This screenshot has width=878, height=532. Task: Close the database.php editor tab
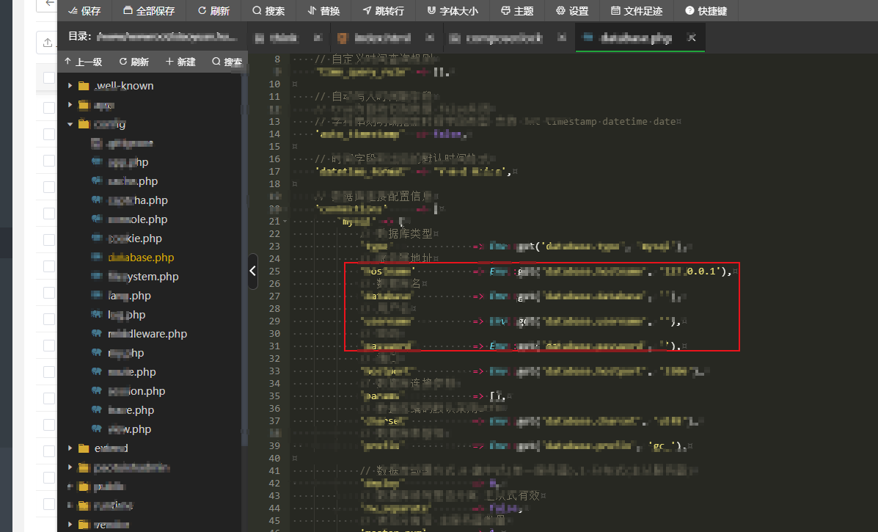tap(691, 37)
